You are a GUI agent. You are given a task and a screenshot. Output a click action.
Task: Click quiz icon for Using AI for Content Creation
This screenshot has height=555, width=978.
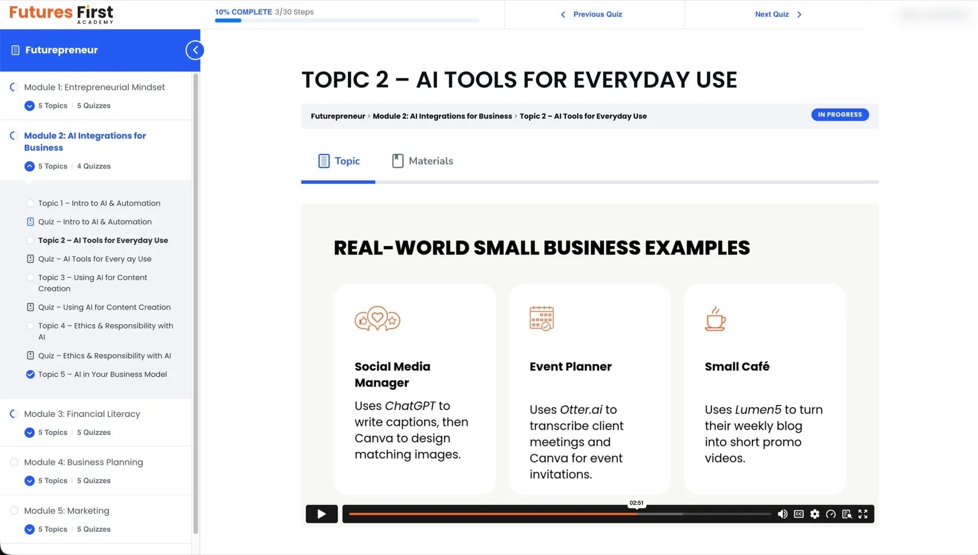pos(30,307)
